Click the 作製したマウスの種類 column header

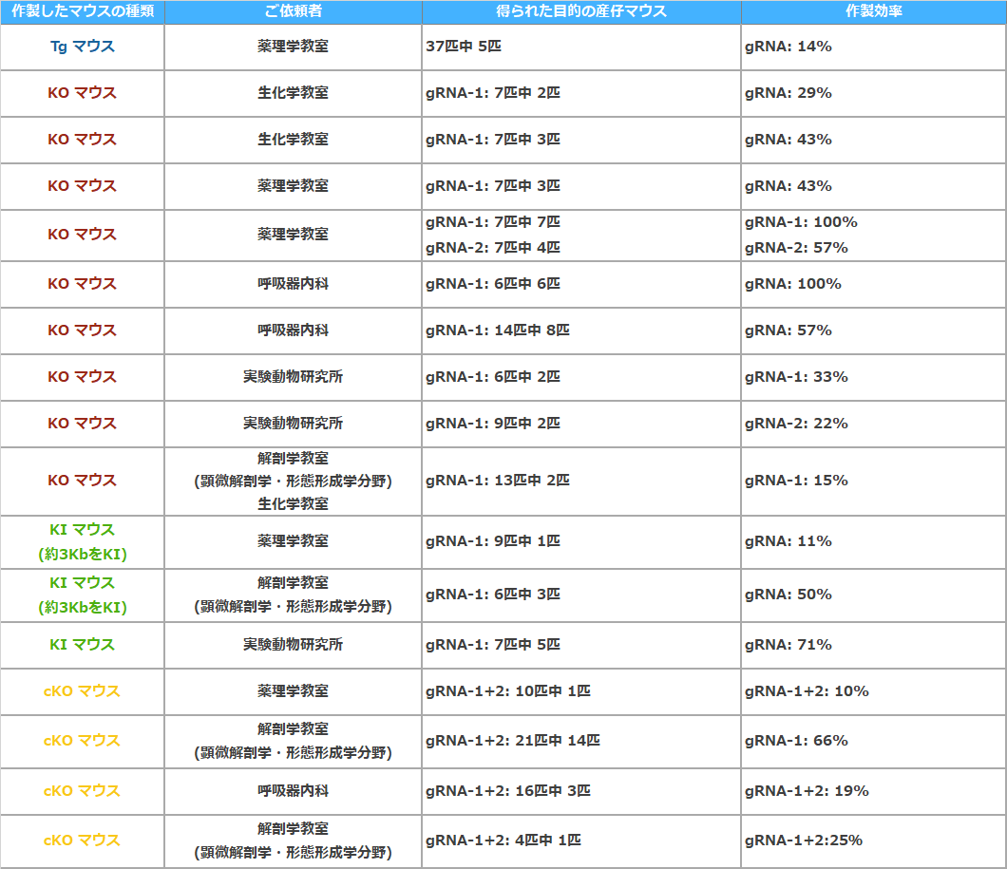82,11
